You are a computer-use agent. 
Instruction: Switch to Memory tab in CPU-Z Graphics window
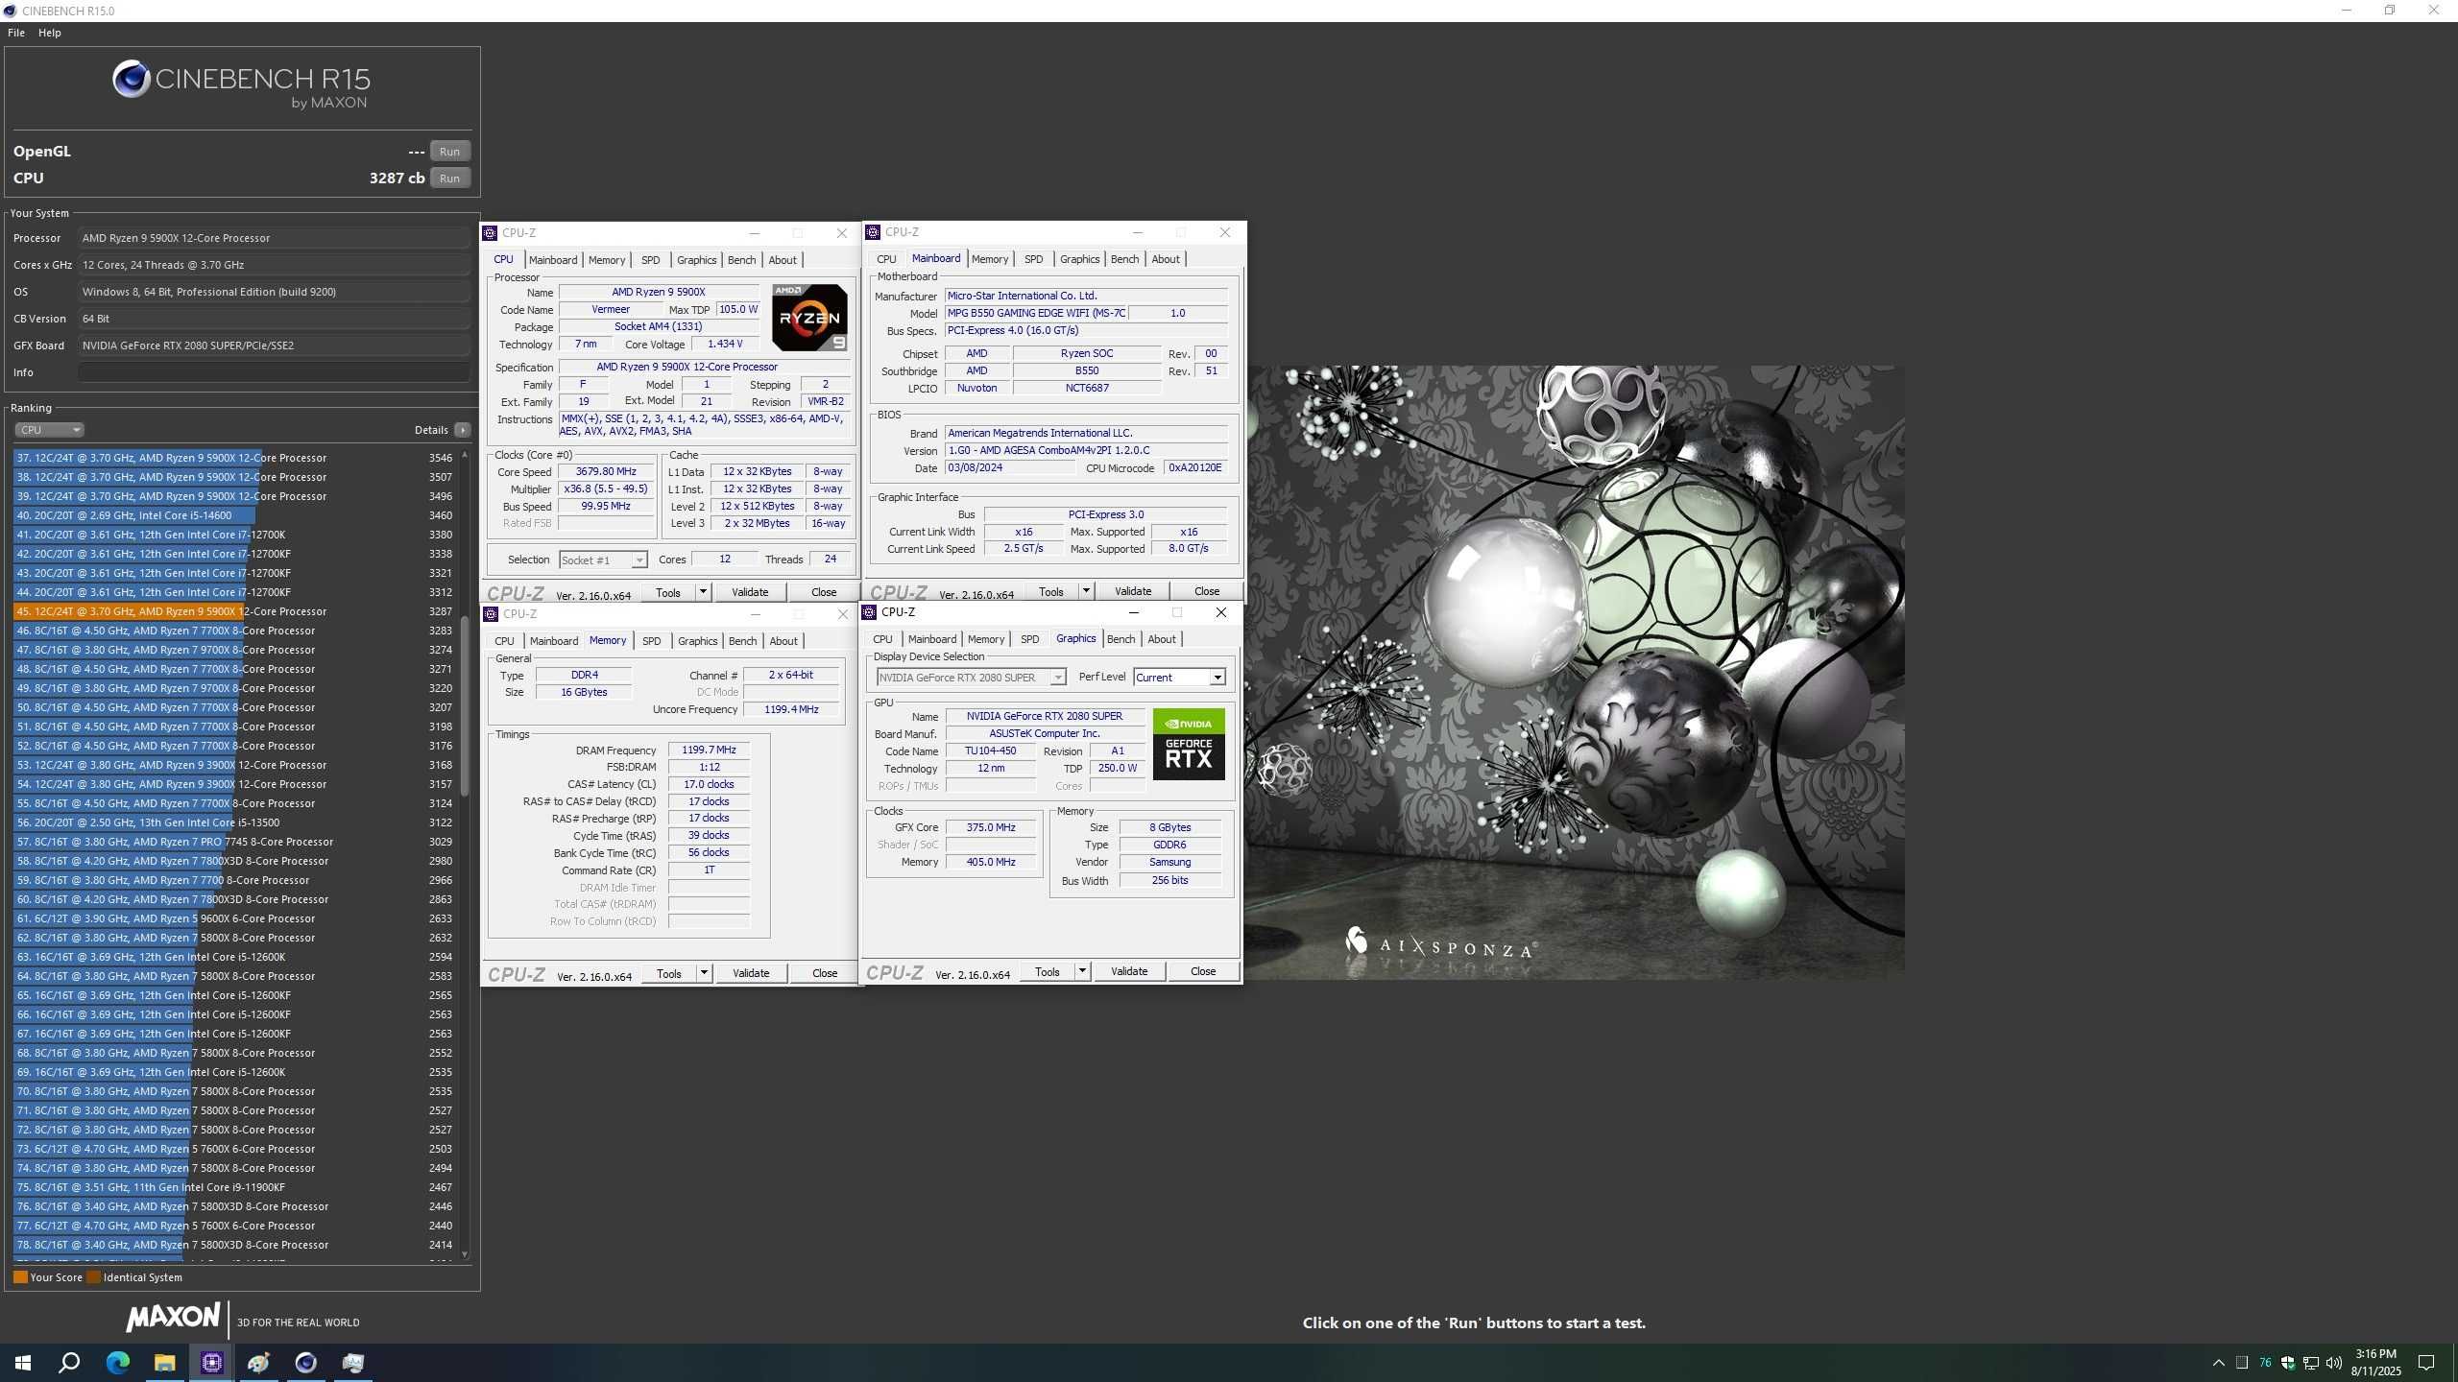point(986,639)
